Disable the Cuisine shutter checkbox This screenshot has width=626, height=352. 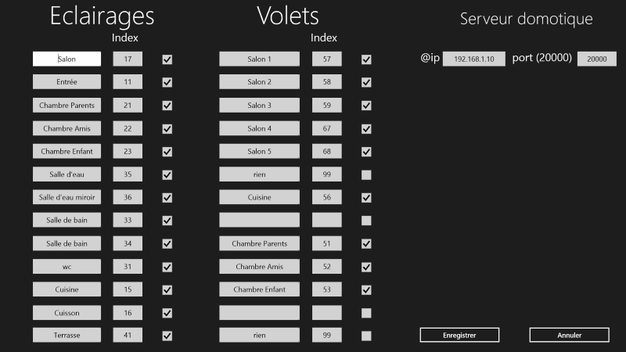click(x=366, y=198)
